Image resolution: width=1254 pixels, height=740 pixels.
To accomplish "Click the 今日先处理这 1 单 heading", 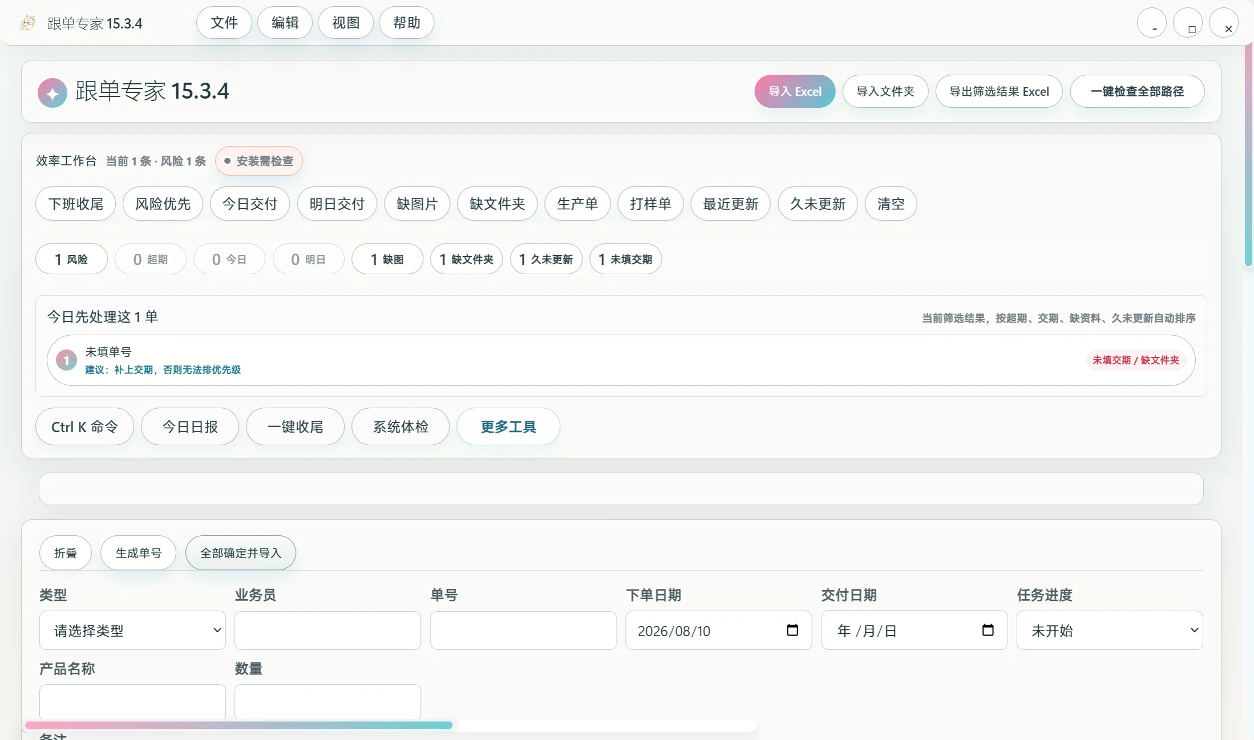I will (x=103, y=317).
